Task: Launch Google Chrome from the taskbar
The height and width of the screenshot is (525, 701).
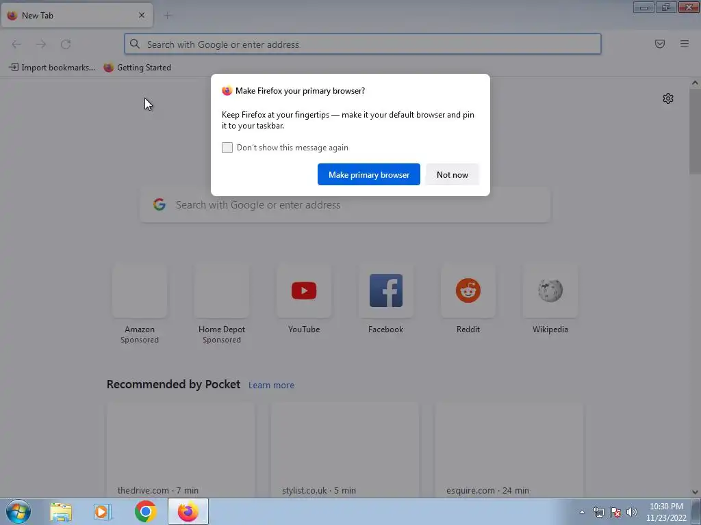Action: click(146, 511)
